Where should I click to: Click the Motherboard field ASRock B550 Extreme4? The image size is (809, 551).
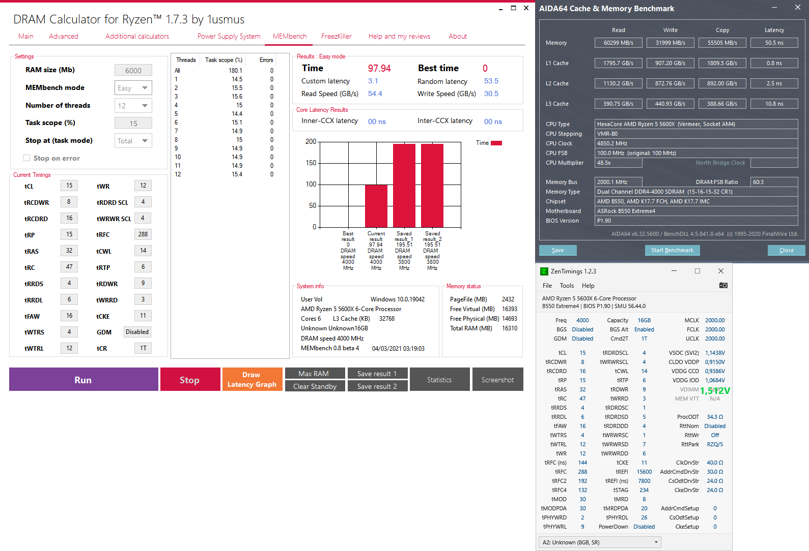(x=696, y=211)
